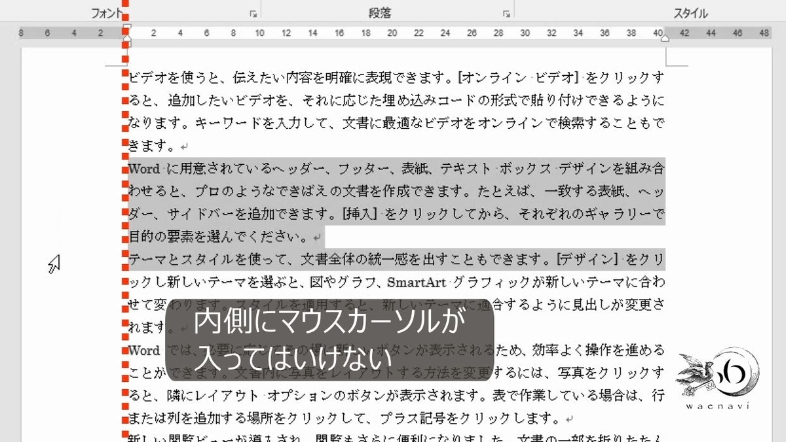Click on テーマとスタイルを使って text

click(x=208, y=260)
